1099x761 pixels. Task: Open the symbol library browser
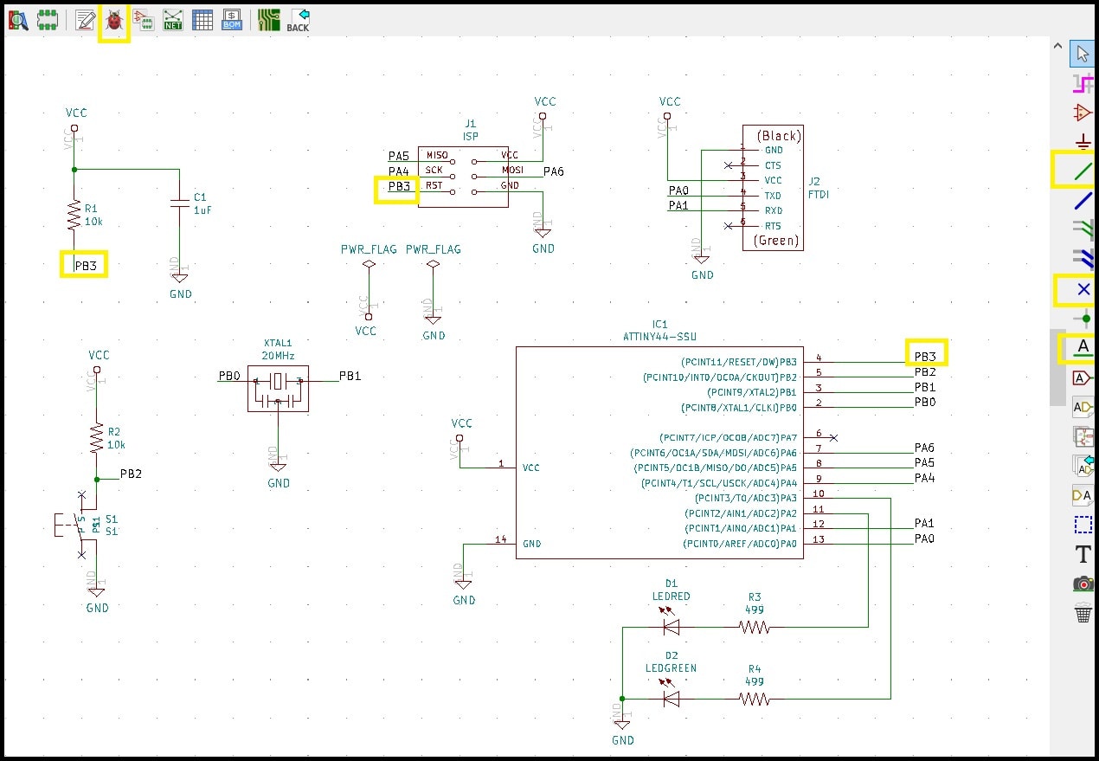(x=18, y=21)
